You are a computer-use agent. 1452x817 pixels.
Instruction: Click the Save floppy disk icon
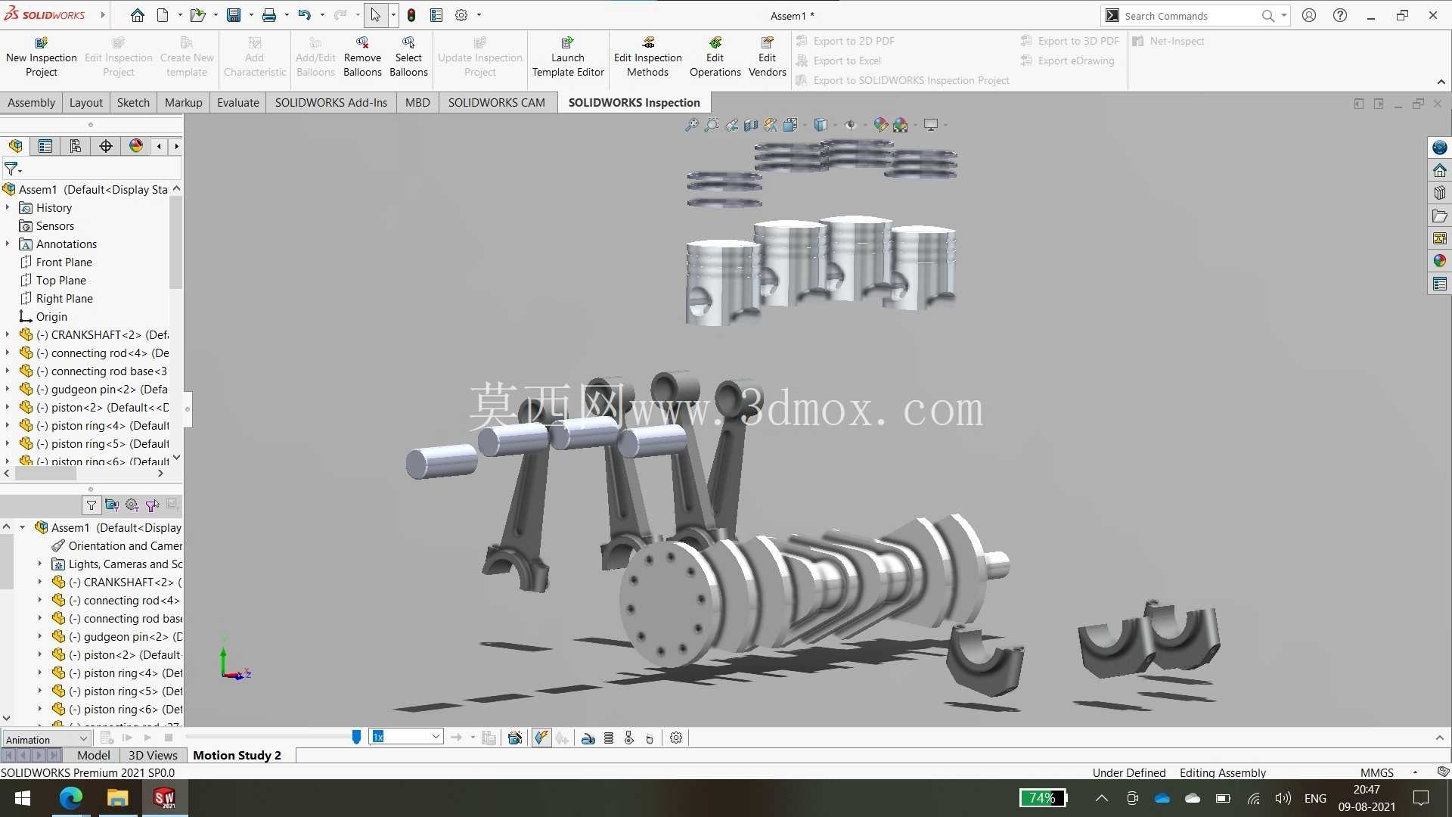(234, 15)
